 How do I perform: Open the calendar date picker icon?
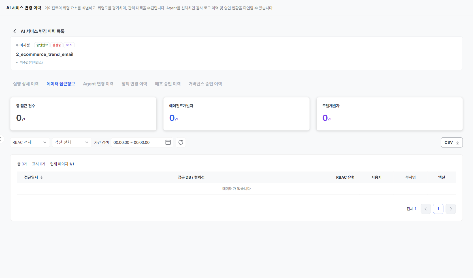tap(168, 142)
